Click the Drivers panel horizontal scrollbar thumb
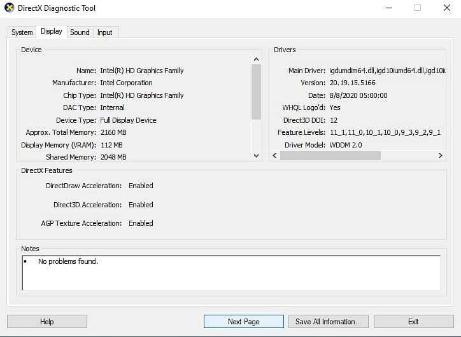This screenshot has width=461, height=337. pos(330,155)
